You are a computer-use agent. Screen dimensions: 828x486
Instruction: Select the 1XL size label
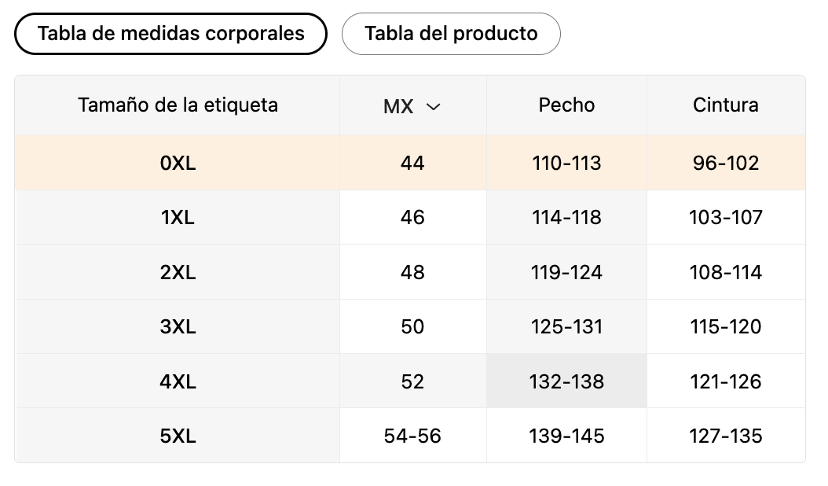[x=178, y=217]
